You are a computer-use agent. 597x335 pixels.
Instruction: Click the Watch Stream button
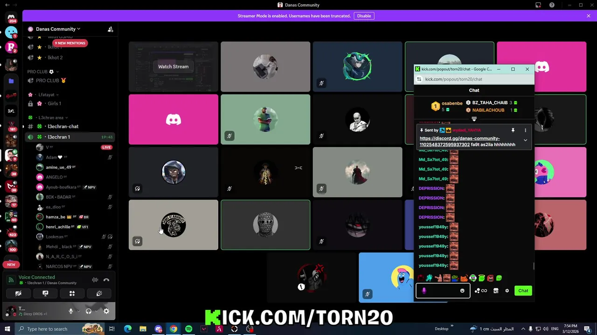[x=173, y=67]
